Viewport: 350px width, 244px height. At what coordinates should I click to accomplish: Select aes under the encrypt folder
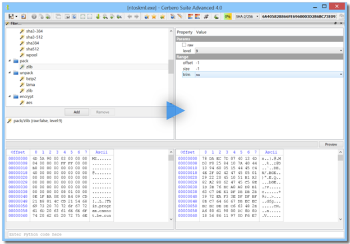coord(29,103)
